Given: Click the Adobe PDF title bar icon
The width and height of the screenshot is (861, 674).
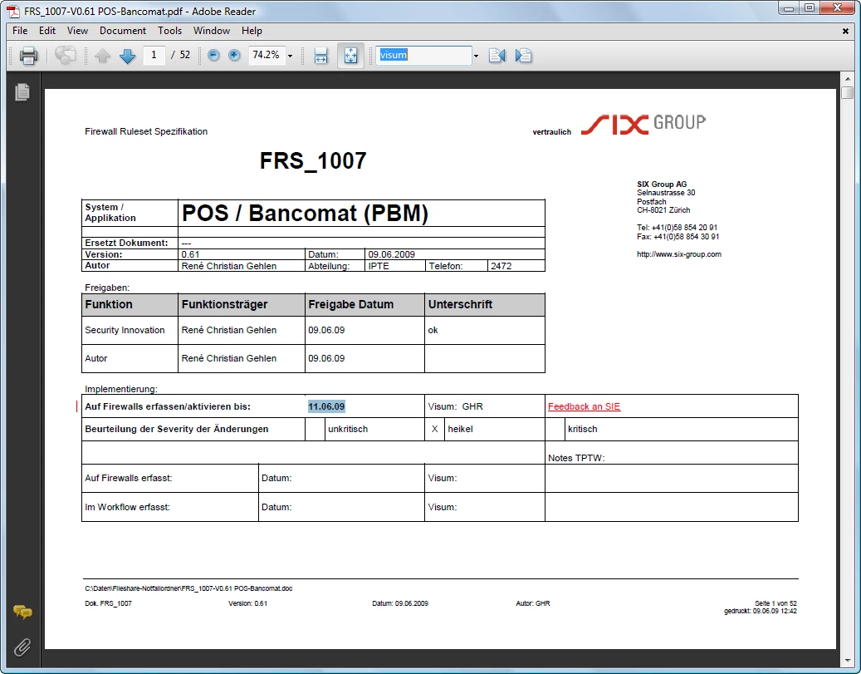Looking at the screenshot, I should tap(12, 11).
